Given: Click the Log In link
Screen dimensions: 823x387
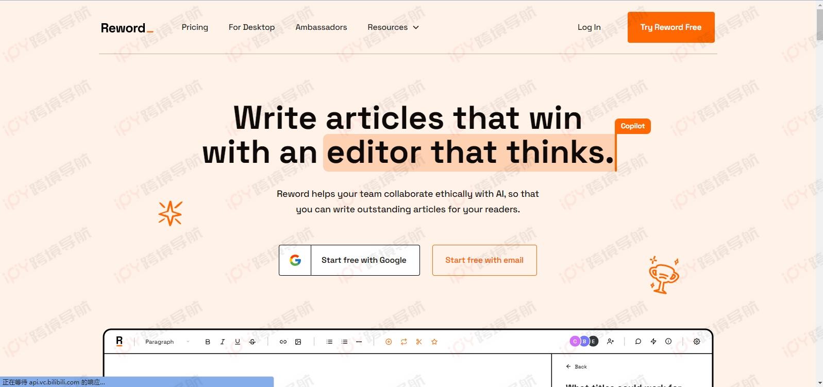Looking at the screenshot, I should click(x=589, y=27).
